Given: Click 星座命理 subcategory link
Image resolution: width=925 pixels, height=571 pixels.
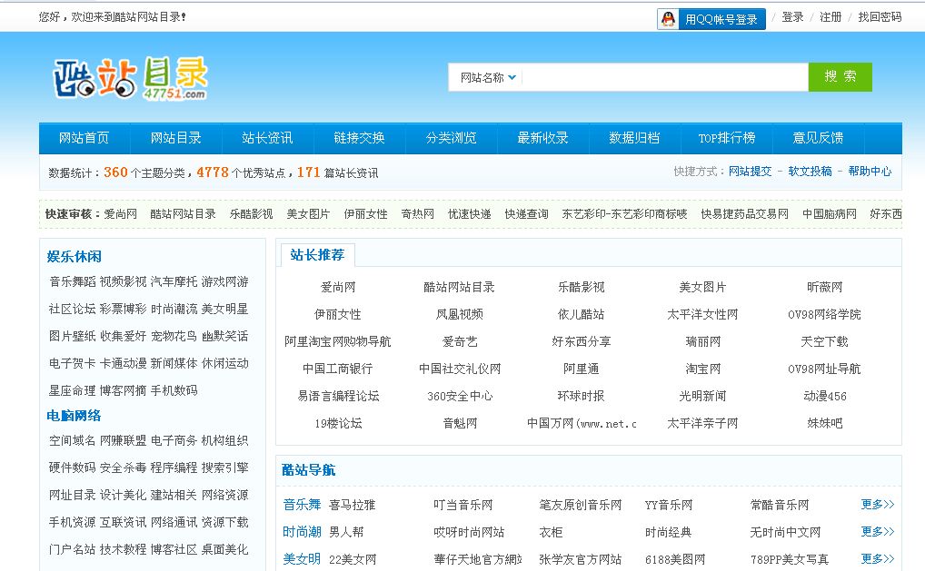Looking at the screenshot, I should (x=73, y=390).
